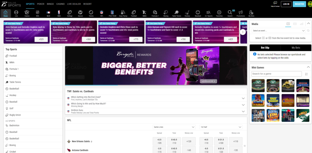Open the Space Invaders mini game
The width and height of the screenshot is (312, 153).
[x=273, y=100]
